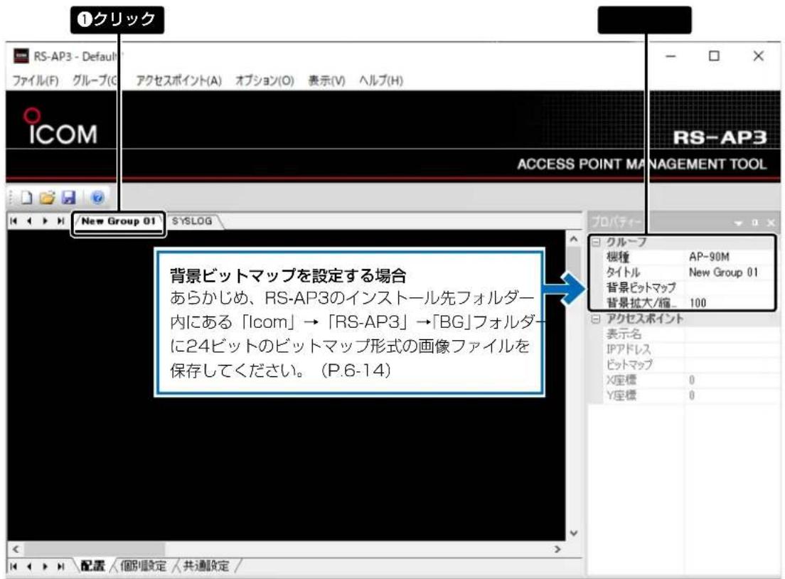Step to previous bottom sheet tab arrow
The height and width of the screenshot is (579, 785).
pos(30,566)
